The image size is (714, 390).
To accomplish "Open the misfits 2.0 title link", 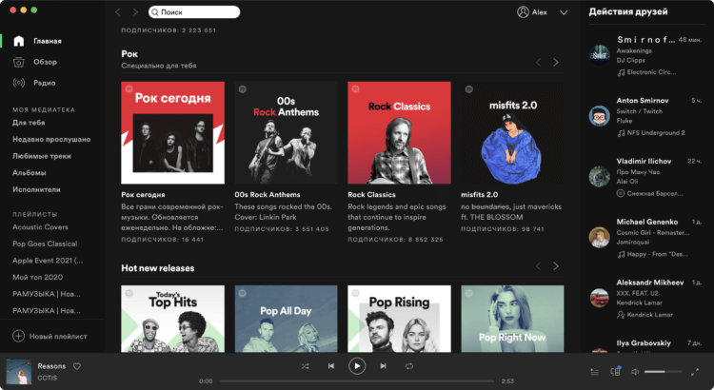I will (480, 194).
